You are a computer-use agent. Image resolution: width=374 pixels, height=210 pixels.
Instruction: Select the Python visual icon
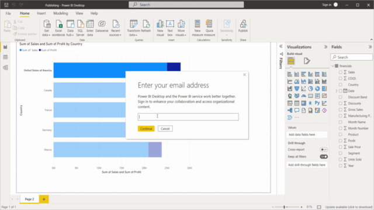[317, 103]
